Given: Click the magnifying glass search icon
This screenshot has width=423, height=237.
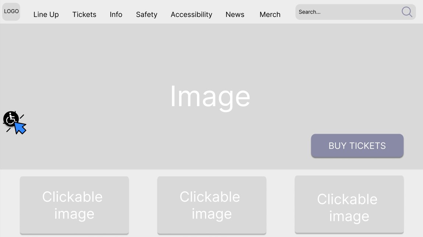Looking at the screenshot, I should click(x=407, y=12).
